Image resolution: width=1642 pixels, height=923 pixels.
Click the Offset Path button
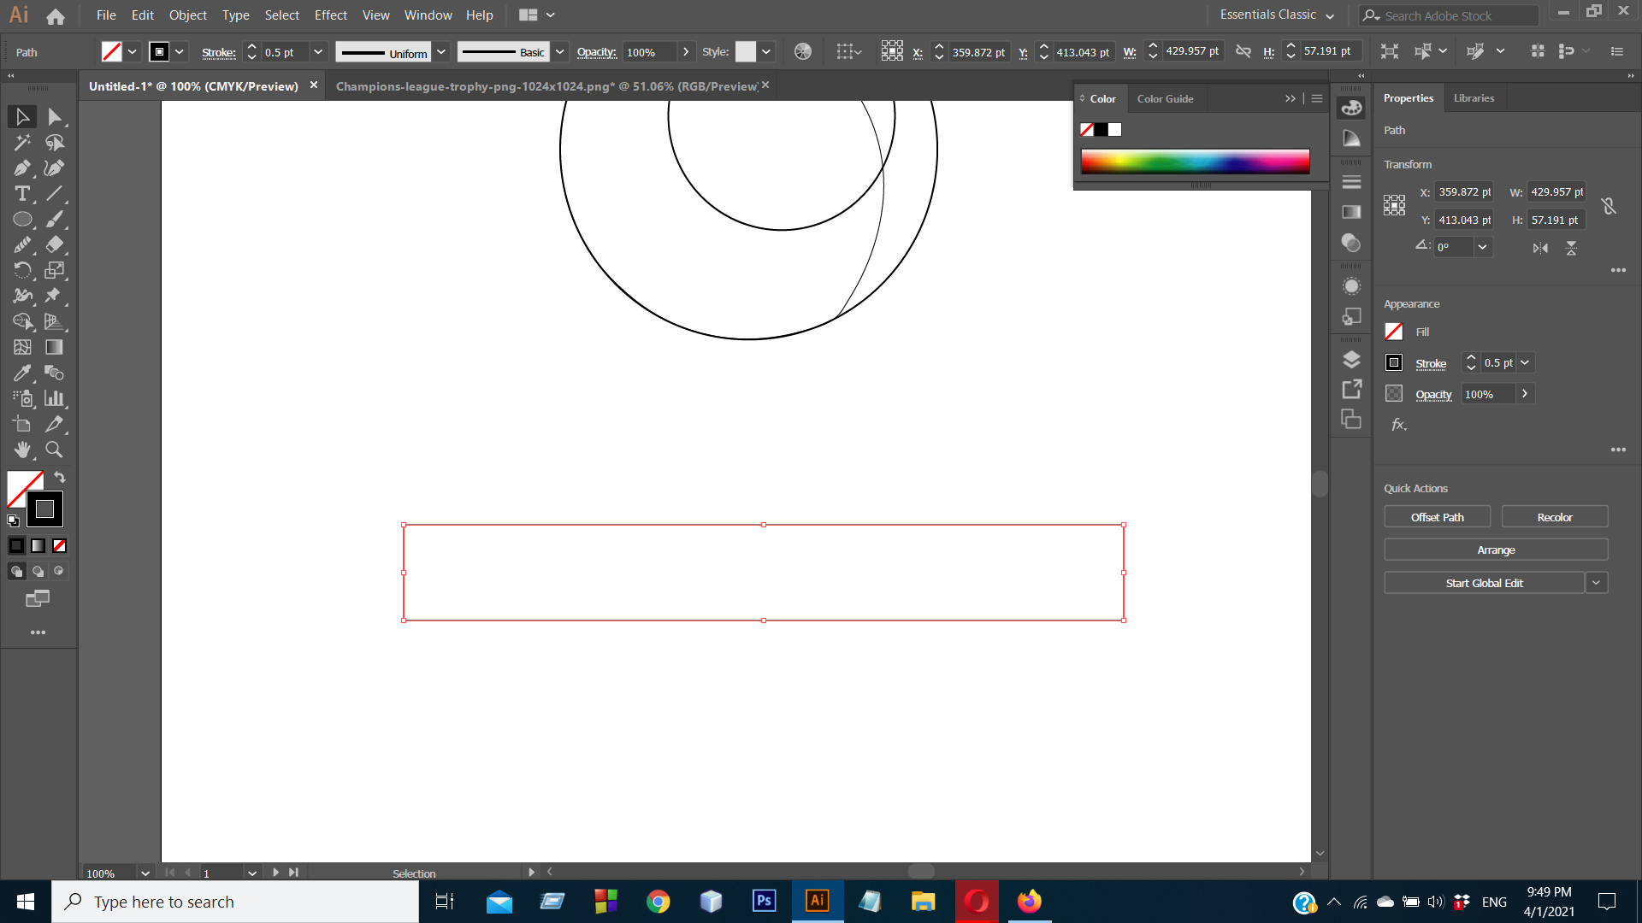coord(1437,517)
